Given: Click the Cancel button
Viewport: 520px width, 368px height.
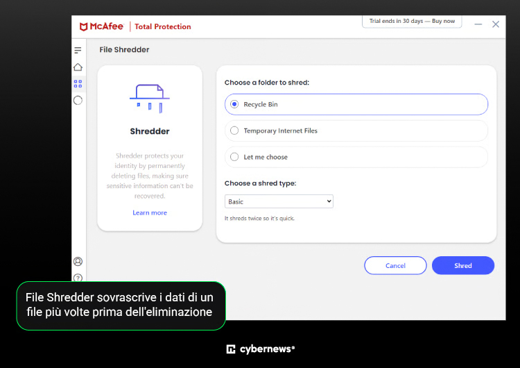Looking at the screenshot, I should [395, 265].
